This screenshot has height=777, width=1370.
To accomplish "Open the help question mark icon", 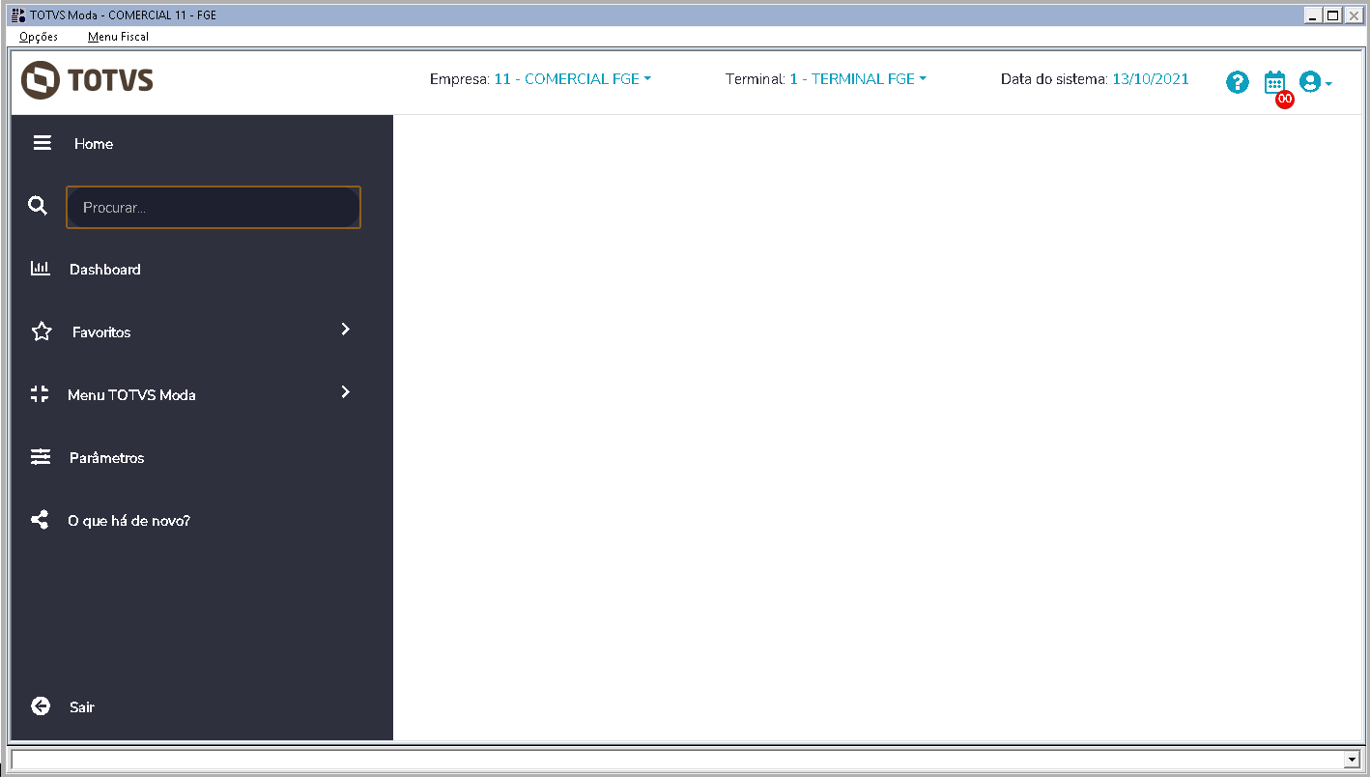I will coord(1238,82).
